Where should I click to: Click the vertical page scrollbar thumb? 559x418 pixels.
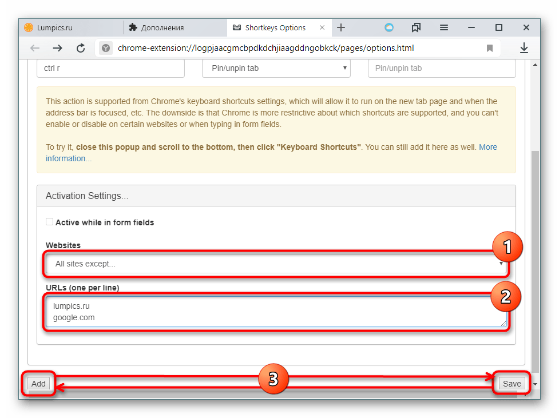tap(535, 257)
